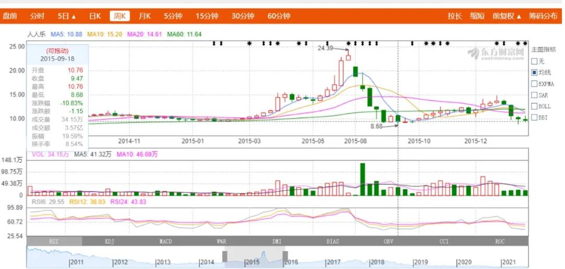The height and width of the screenshot is (269, 565).
Task: Click the MA5: 10.88 legend value
Action: coord(66,34)
